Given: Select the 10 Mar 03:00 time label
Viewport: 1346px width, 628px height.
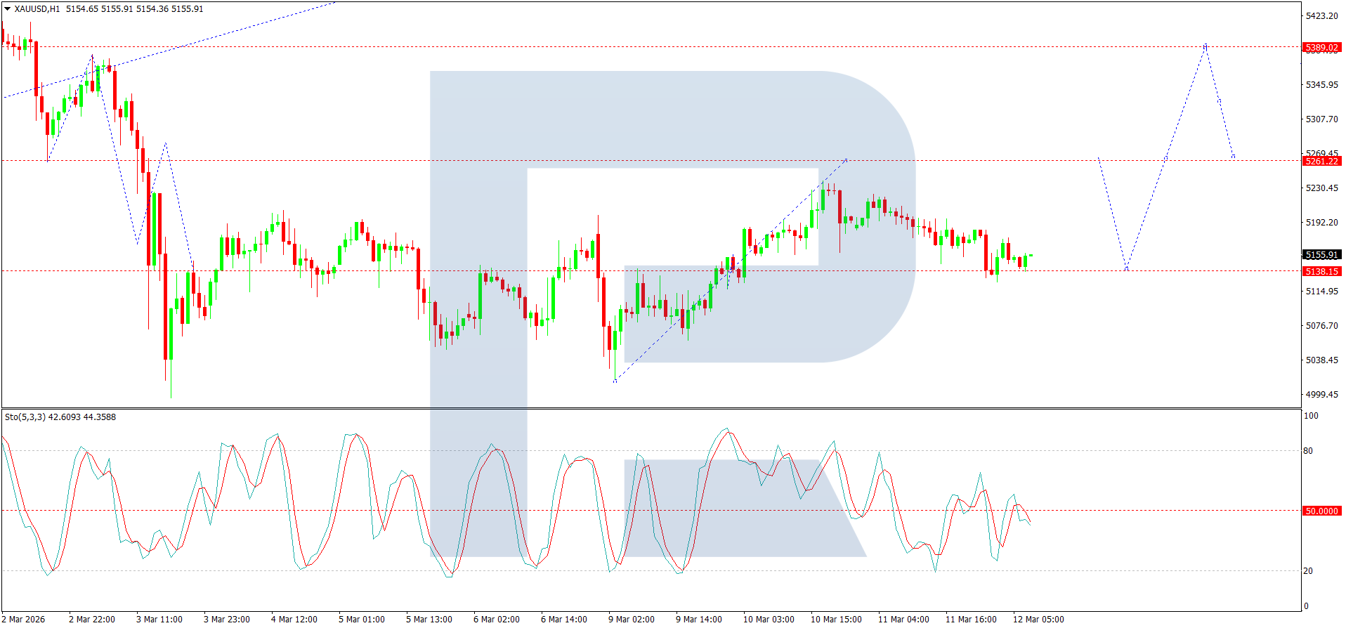Looking at the screenshot, I should 769,620.
